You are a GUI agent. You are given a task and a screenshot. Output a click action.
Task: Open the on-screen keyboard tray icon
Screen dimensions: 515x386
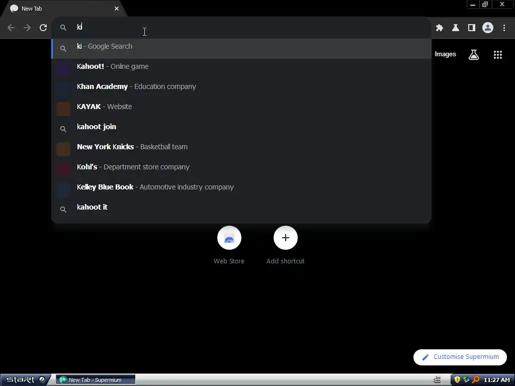438,380
